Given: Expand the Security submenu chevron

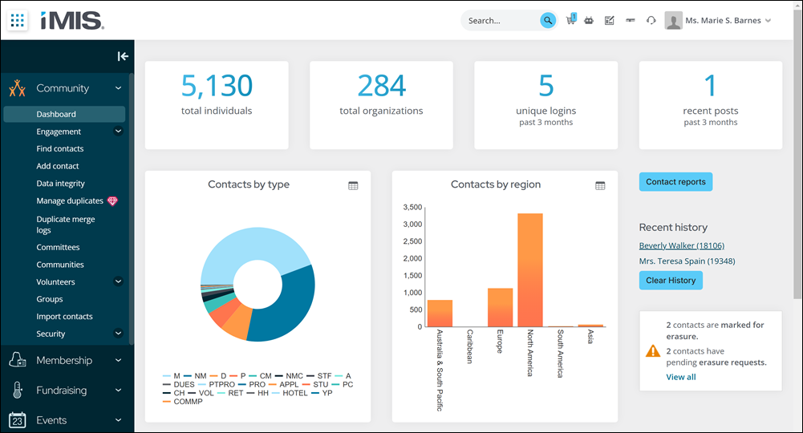Looking at the screenshot, I should (118, 334).
